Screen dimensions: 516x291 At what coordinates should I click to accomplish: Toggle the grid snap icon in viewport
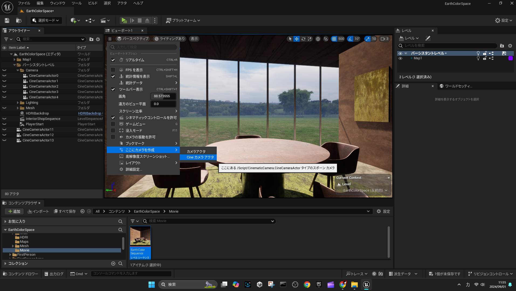334,39
